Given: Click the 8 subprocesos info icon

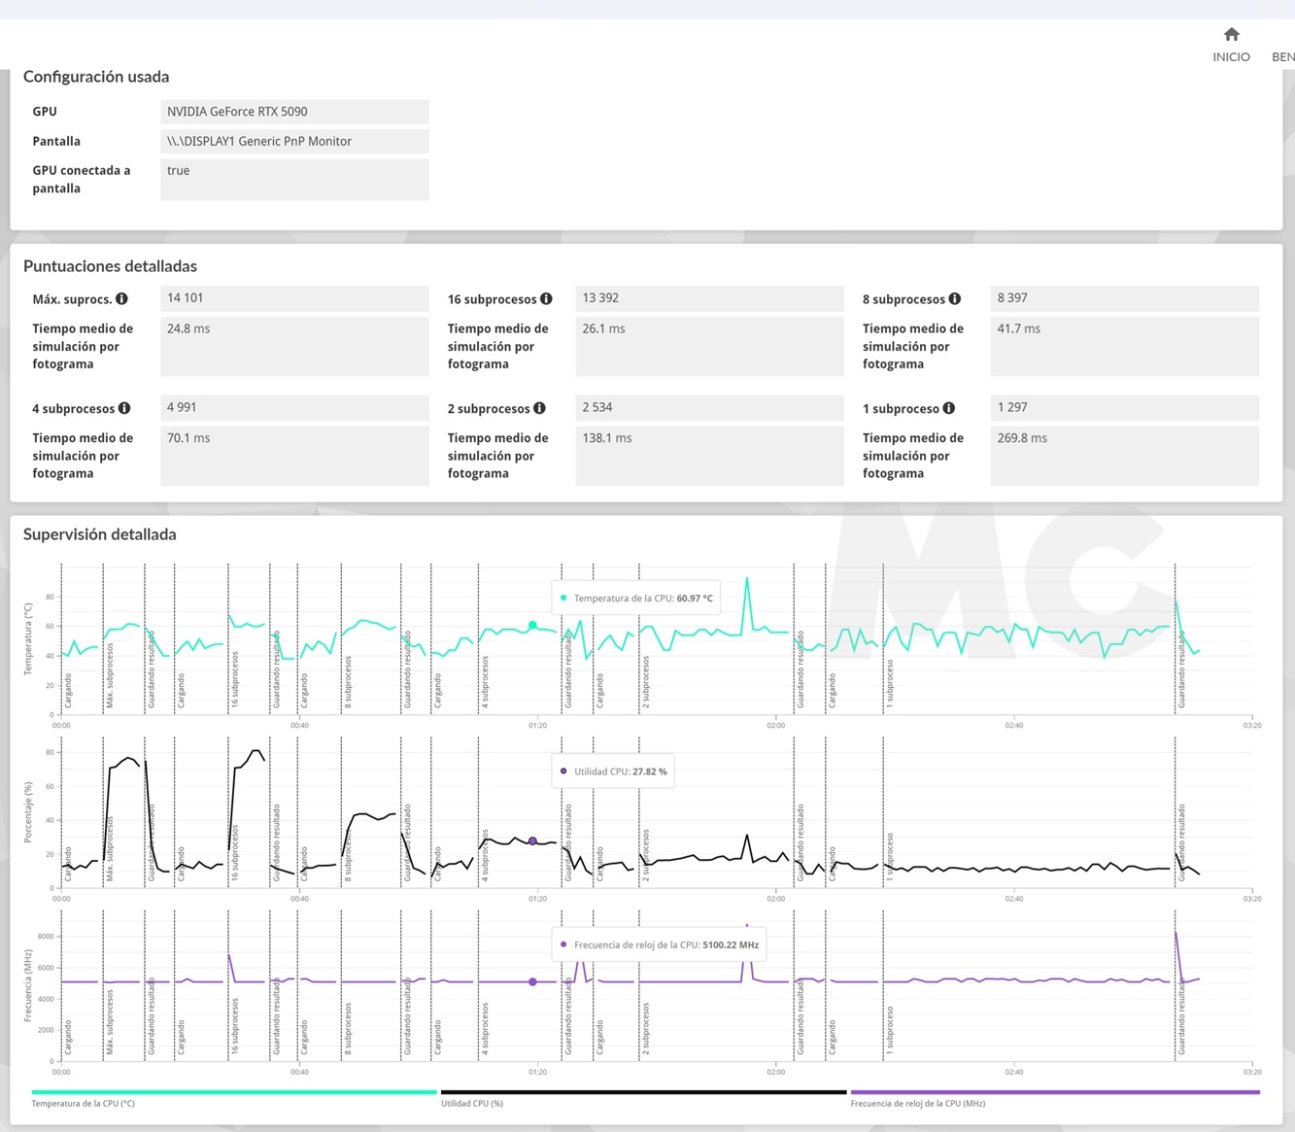Looking at the screenshot, I should tap(955, 299).
